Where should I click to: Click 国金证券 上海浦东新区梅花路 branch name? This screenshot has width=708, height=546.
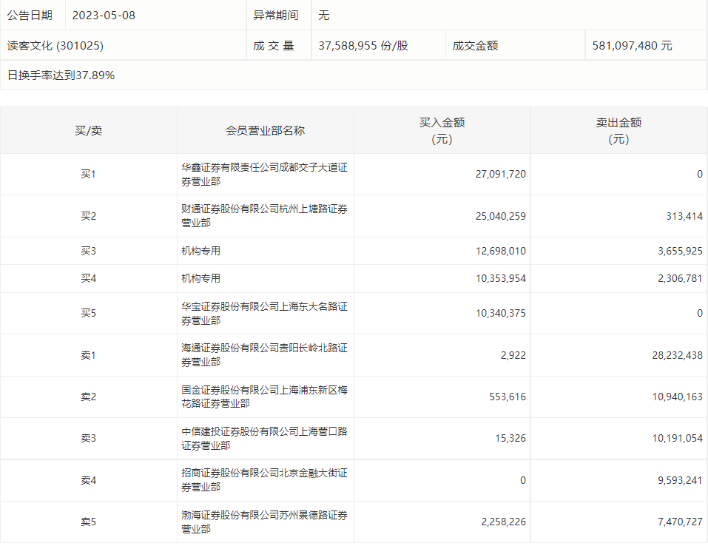point(265,397)
